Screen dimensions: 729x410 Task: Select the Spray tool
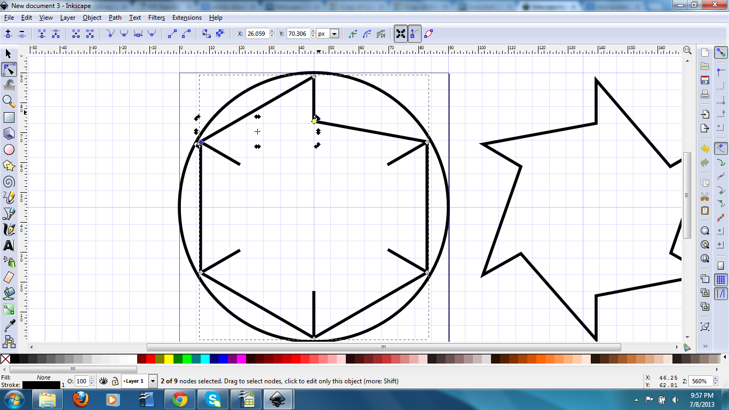click(x=9, y=262)
